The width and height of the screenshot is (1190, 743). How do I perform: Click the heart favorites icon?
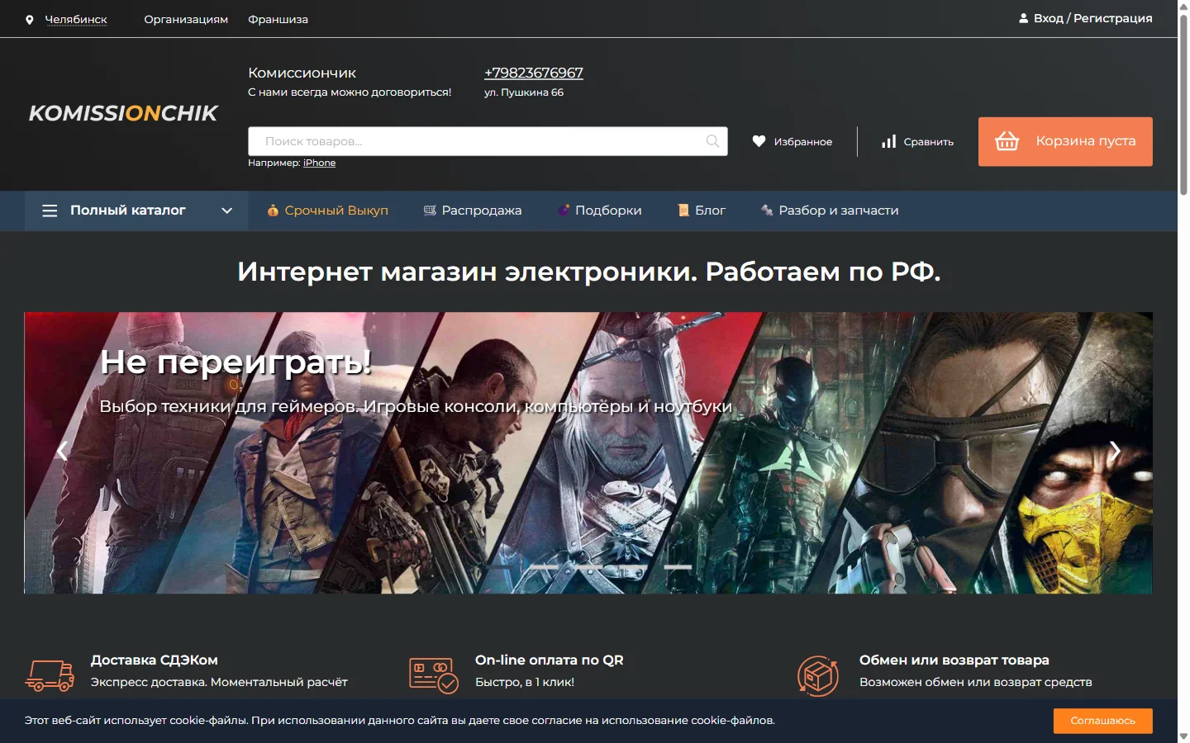pyautogui.click(x=759, y=141)
